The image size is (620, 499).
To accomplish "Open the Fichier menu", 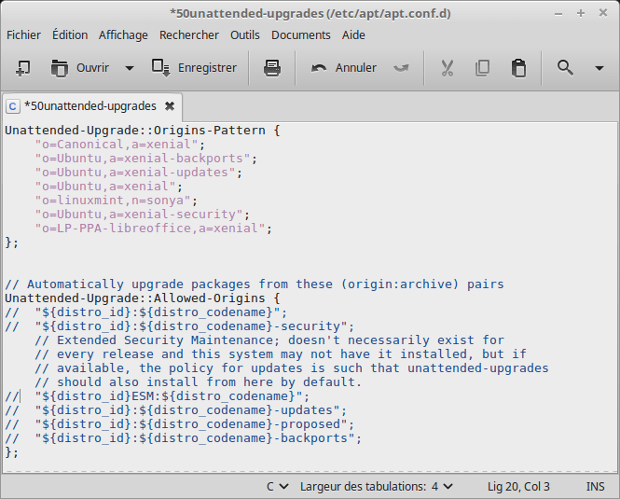I will 23,35.
